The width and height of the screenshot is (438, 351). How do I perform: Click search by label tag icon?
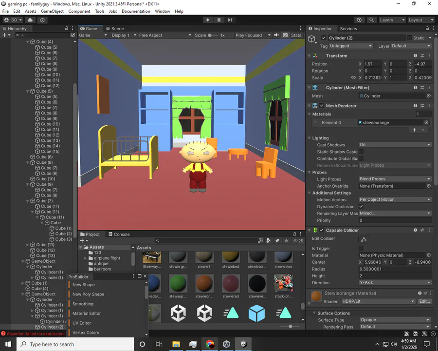pos(277,241)
